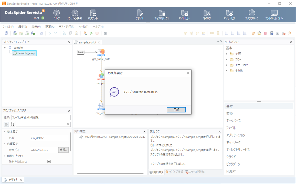Switch to the エラーログ詳細 tab
The image size is (296, 184).
[195, 172]
